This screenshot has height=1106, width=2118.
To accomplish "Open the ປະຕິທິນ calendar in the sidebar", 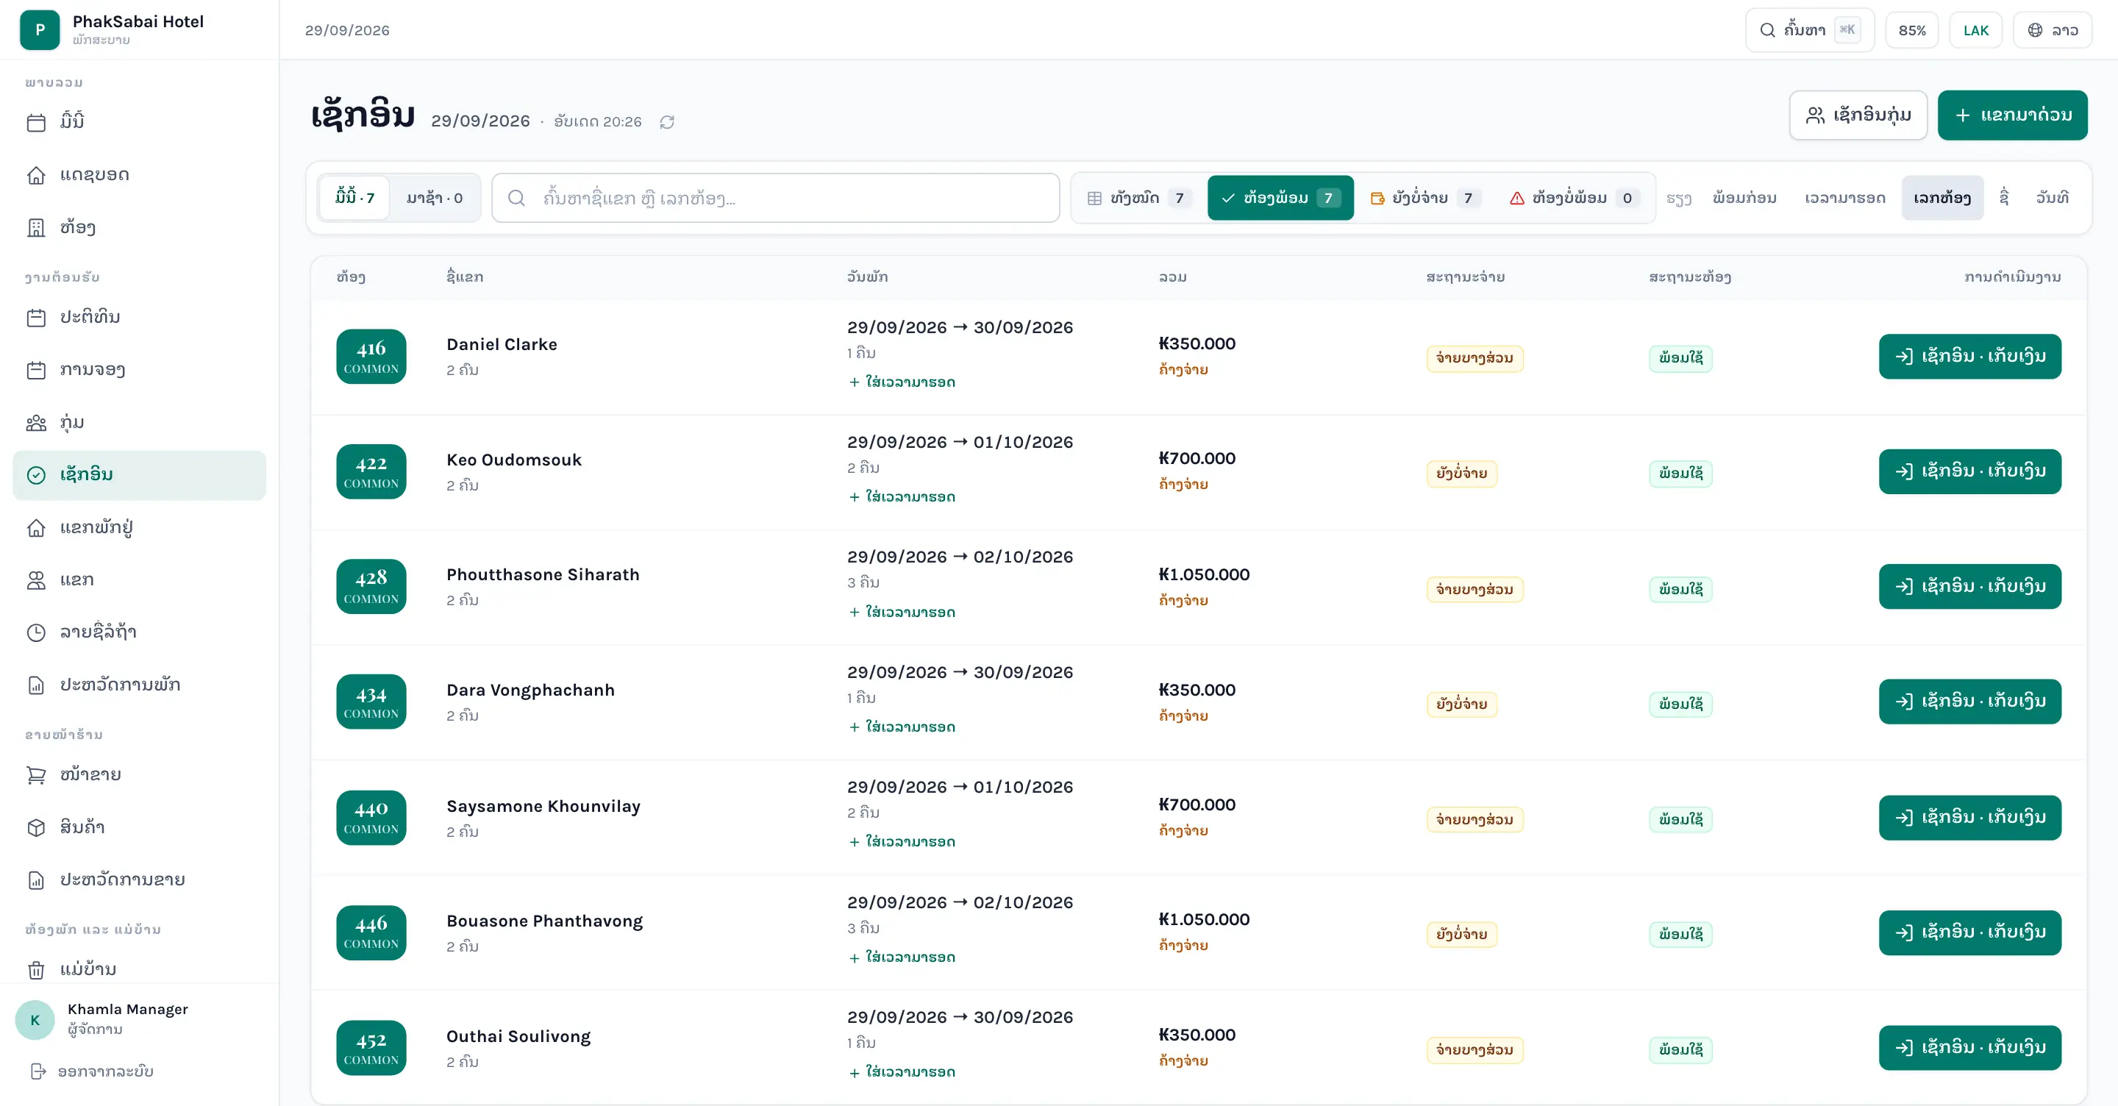I will (x=139, y=317).
